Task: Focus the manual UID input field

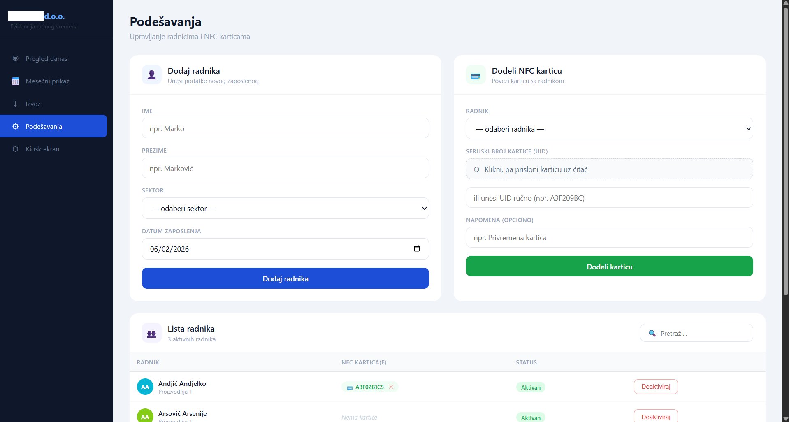Action: (610, 198)
